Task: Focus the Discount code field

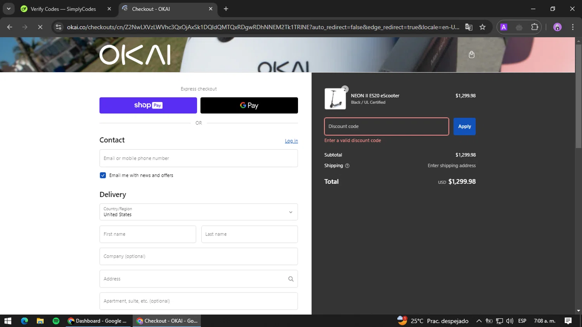Action: (x=386, y=126)
